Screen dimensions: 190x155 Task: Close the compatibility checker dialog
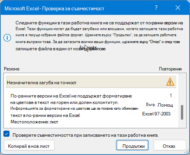pos(178,8)
